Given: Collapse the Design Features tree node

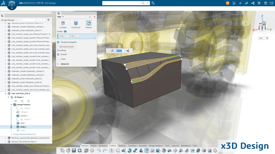Looking at the screenshot, I should [x=11, y=105].
